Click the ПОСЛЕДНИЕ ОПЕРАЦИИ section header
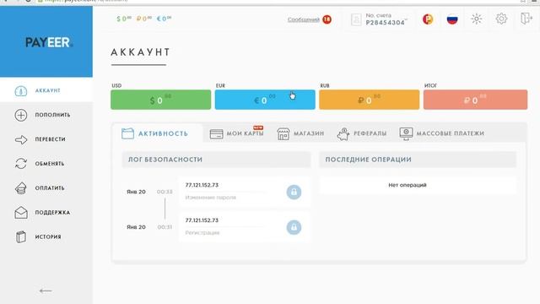 click(418, 160)
